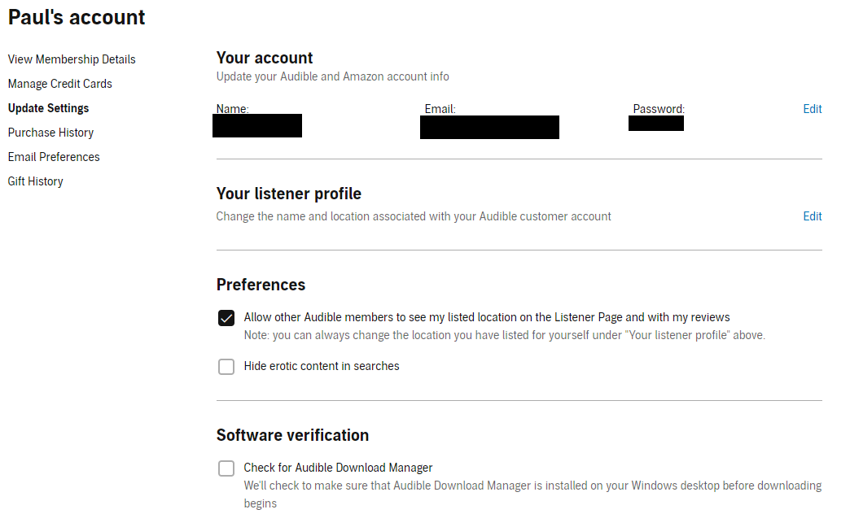850x514 pixels.
Task: Open Manage Credit Cards
Action: (x=59, y=83)
